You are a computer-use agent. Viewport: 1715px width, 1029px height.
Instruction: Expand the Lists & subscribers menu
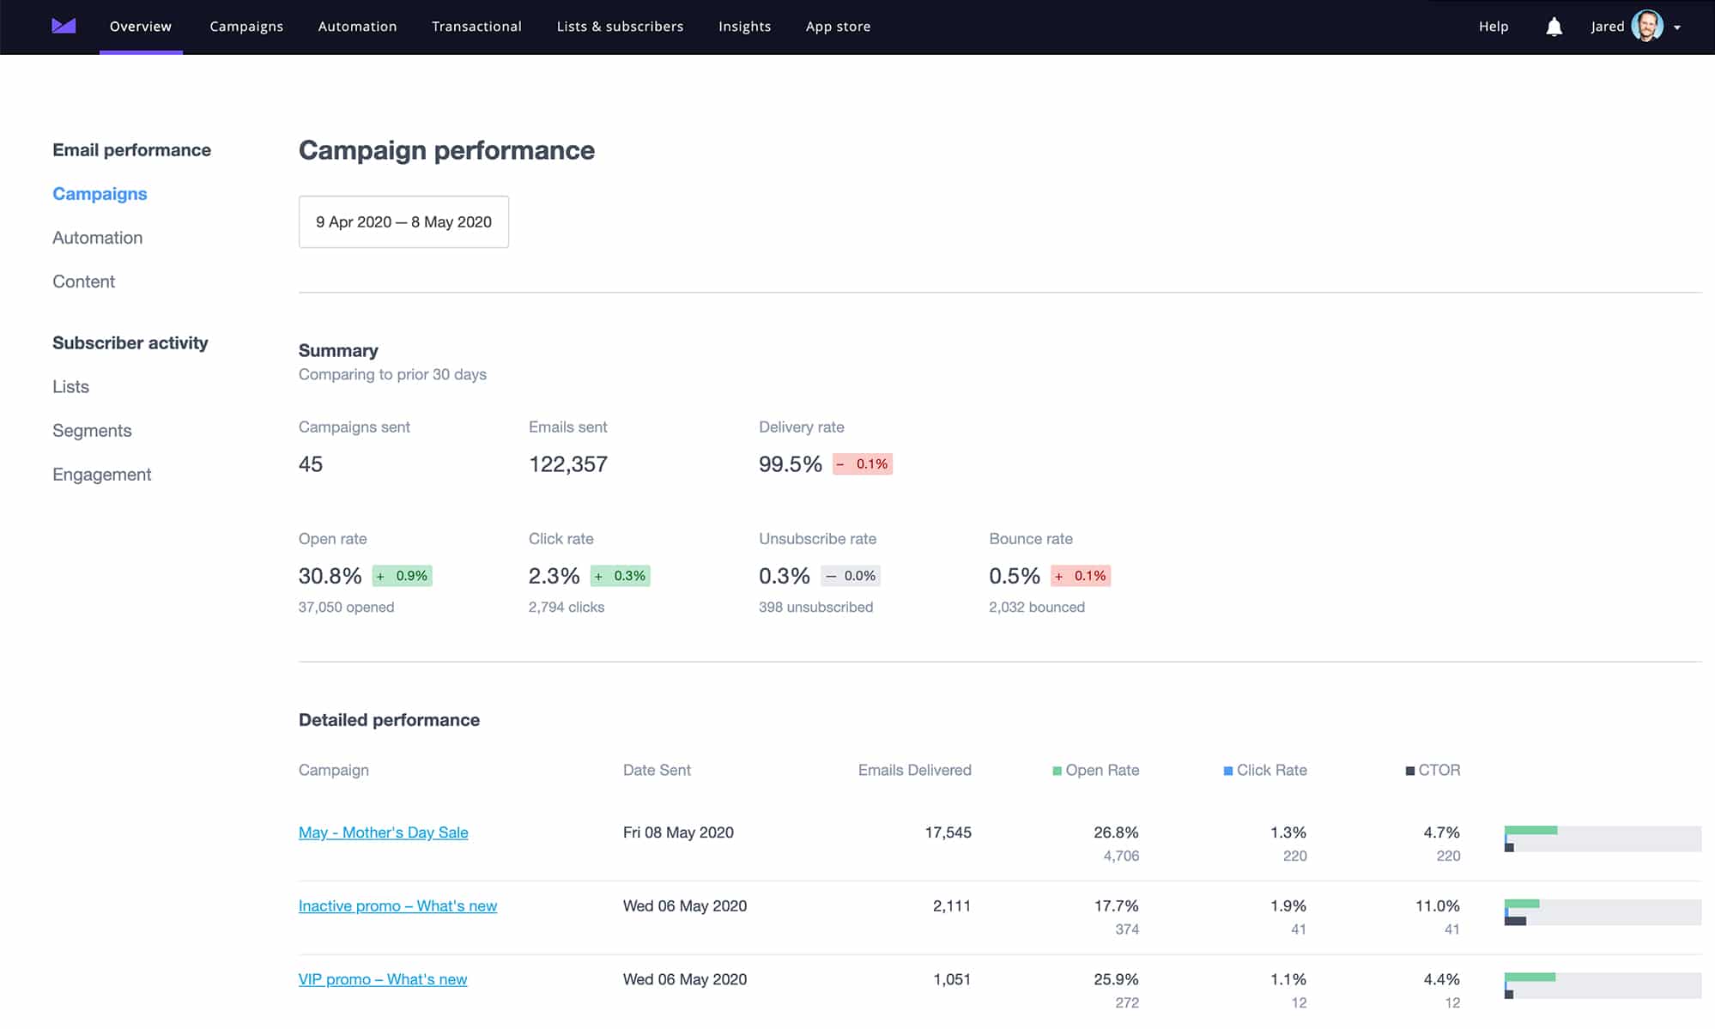620,26
